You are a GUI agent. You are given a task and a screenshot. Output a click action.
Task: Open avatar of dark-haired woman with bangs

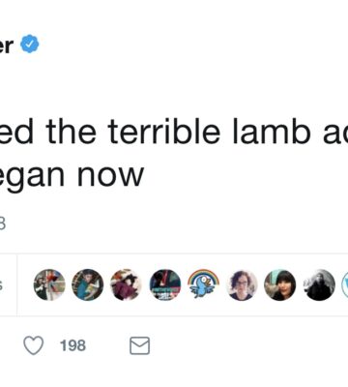pyautogui.click(x=280, y=284)
